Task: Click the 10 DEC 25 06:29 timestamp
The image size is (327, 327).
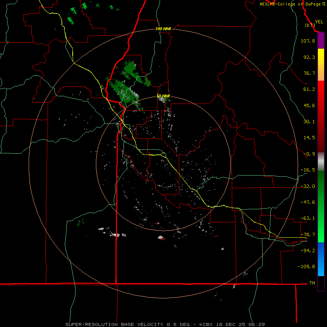Action: pos(241,324)
